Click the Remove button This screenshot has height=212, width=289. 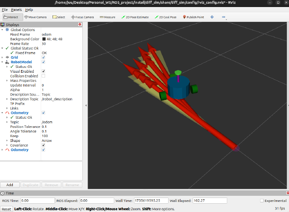(x=51, y=185)
